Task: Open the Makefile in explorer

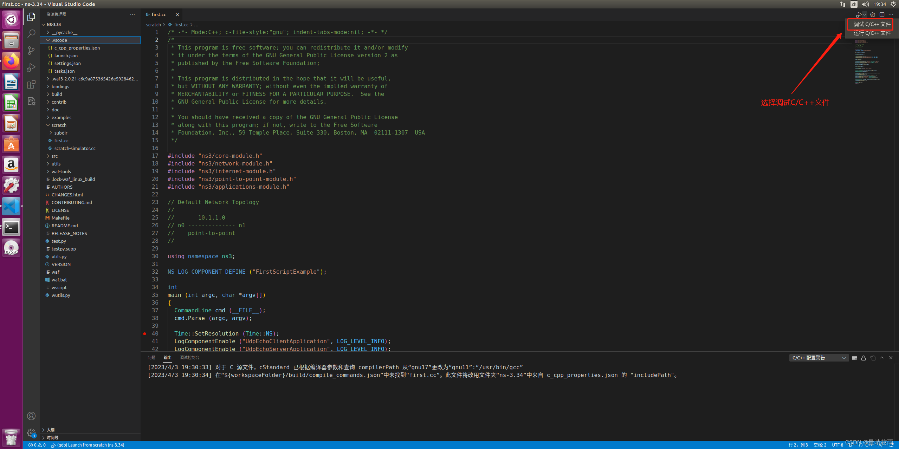Action: point(90,218)
